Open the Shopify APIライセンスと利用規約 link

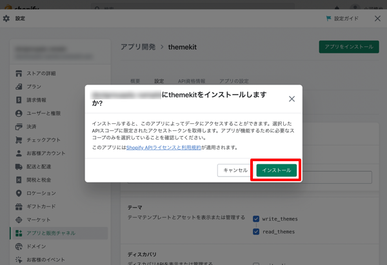[x=164, y=148]
